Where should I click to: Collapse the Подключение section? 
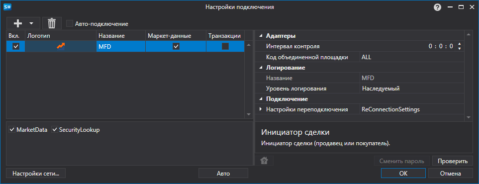(x=261, y=99)
